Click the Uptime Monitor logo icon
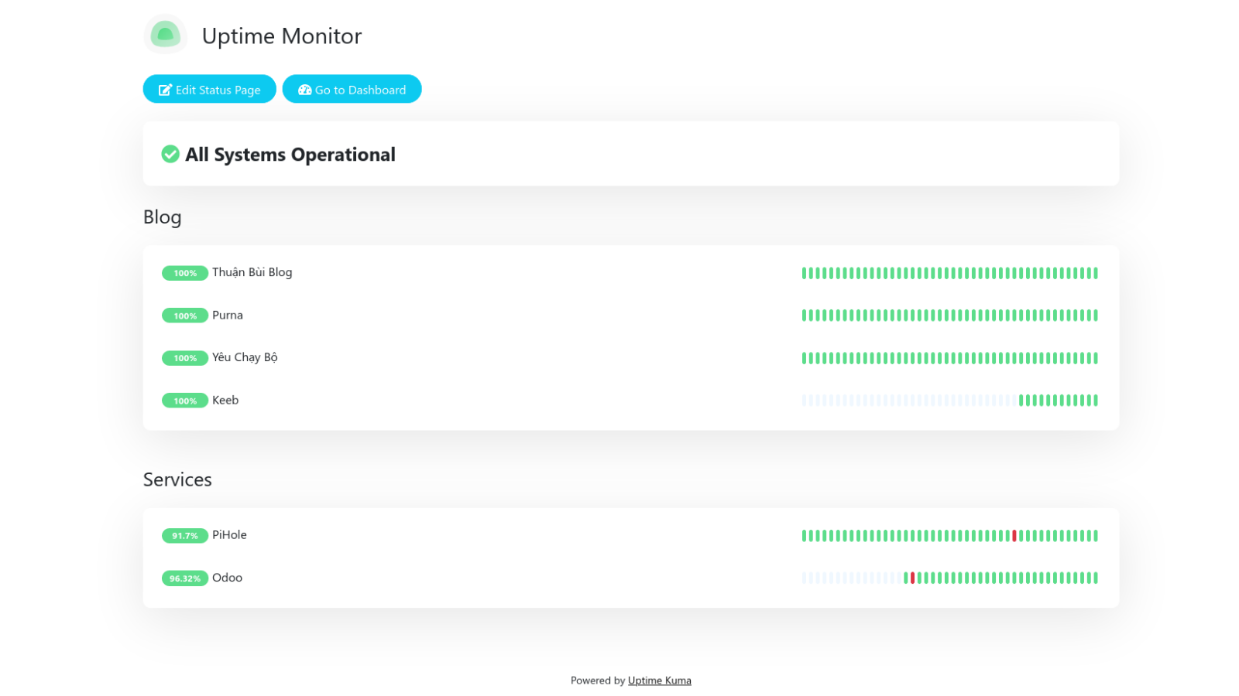The width and height of the screenshot is (1239, 696). coord(165,35)
